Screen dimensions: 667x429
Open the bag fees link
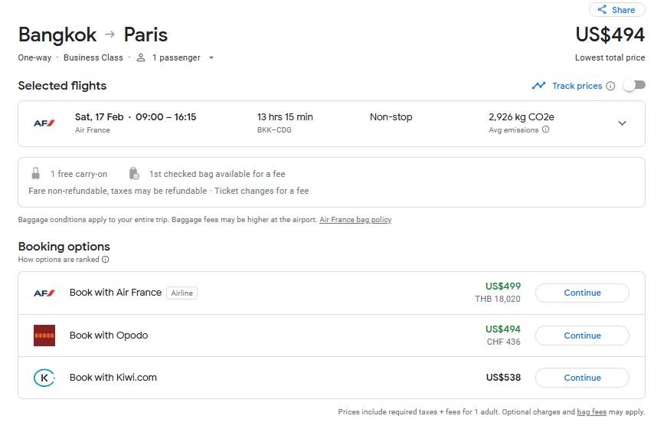tap(591, 412)
